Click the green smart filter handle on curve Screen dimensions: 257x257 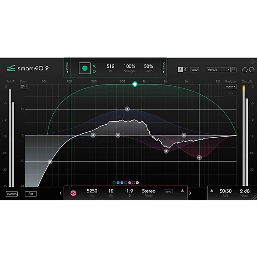135,84
